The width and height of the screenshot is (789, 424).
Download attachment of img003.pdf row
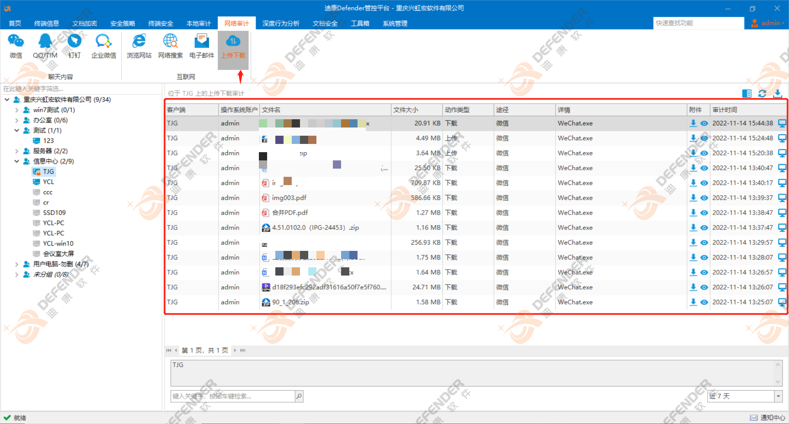tap(693, 198)
